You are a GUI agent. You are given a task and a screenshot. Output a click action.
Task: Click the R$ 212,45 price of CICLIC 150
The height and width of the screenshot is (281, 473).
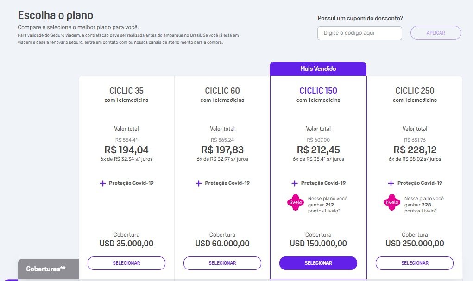(318, 150)
